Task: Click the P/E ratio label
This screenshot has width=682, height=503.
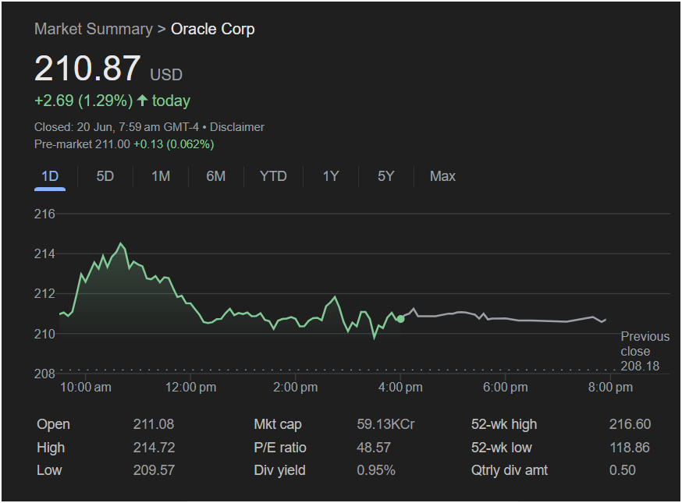Action: 280,448
